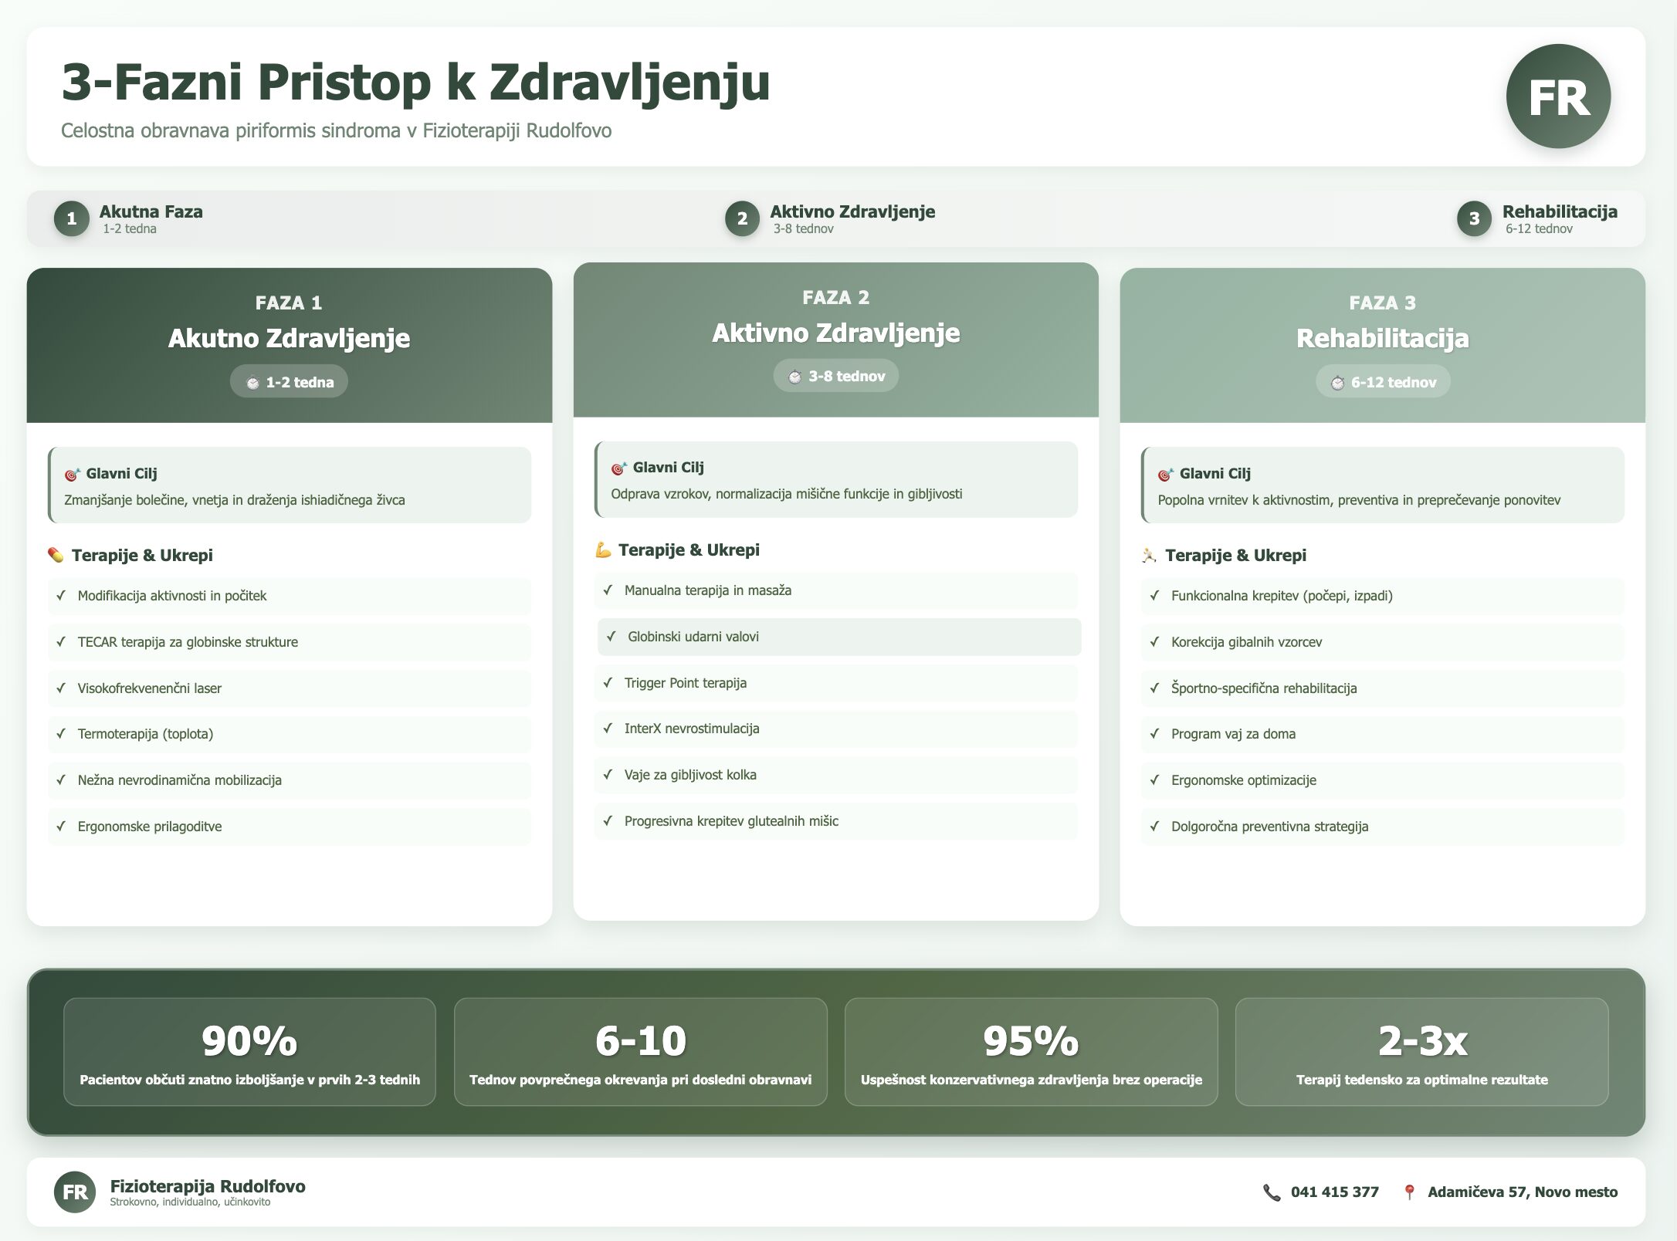Click the Faza 1 Akutno Zdravljenje card header
This screenshot has height=1241, width=1677.
pyautogui.click(x=290, y=345)
